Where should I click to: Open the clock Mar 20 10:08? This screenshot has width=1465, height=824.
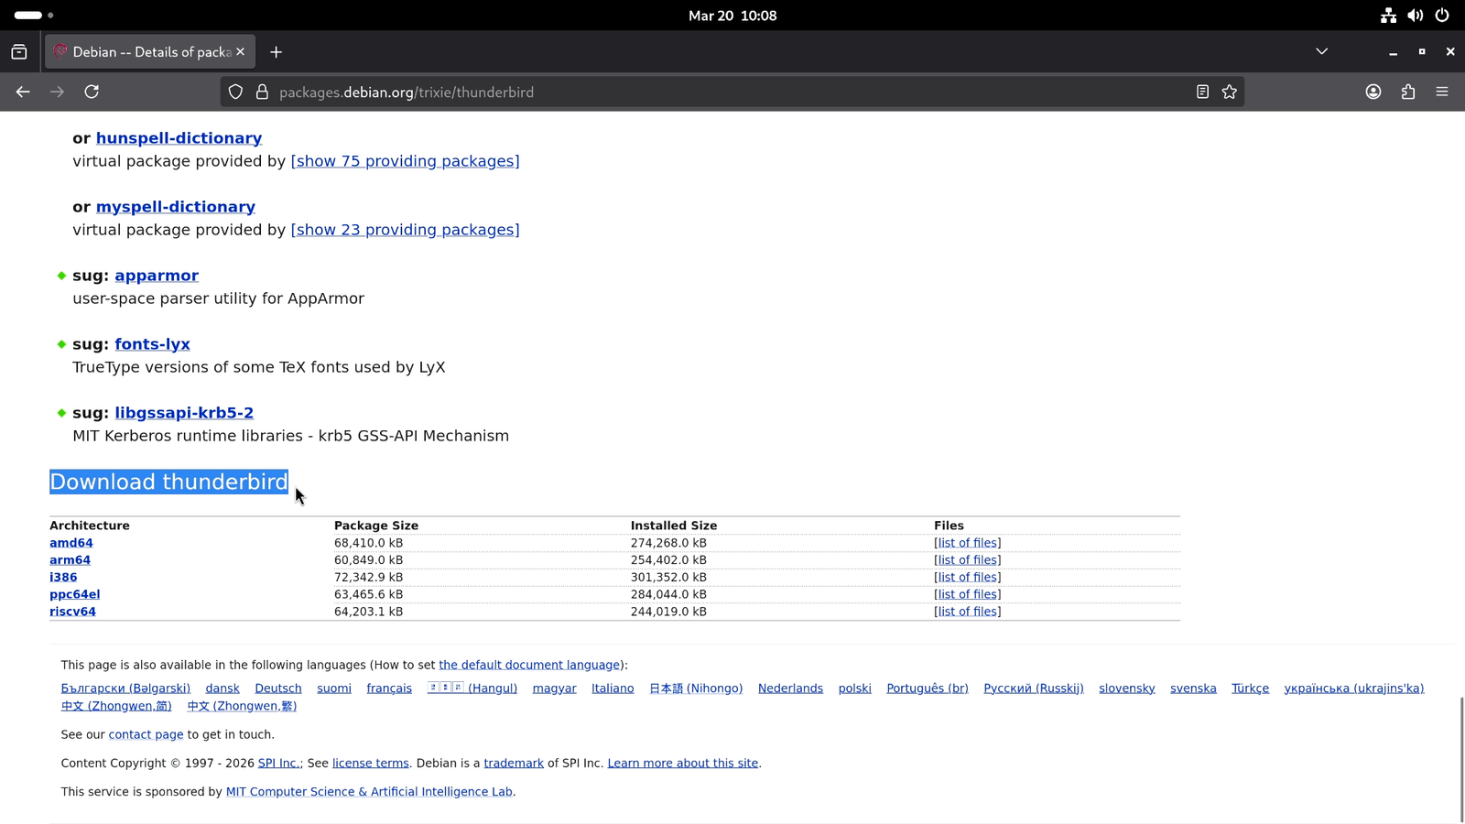[732, 16]
